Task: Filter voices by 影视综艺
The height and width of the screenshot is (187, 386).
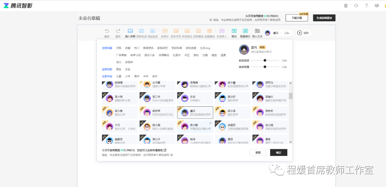Action: (x=163, y=48)
